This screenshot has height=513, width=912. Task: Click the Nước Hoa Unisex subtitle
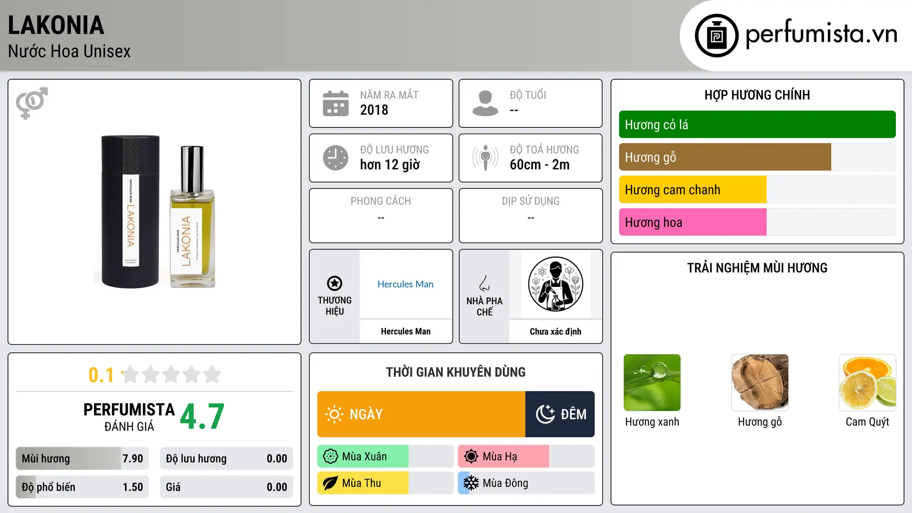[69, 52]
